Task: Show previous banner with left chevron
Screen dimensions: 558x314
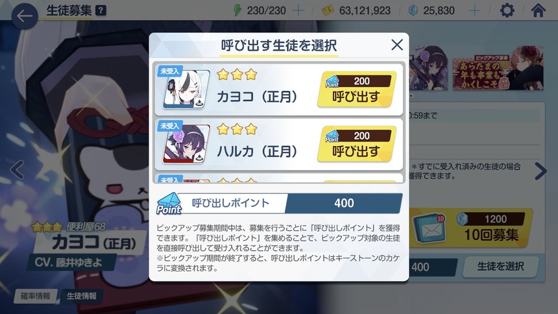Action: (x=17, y=170)
